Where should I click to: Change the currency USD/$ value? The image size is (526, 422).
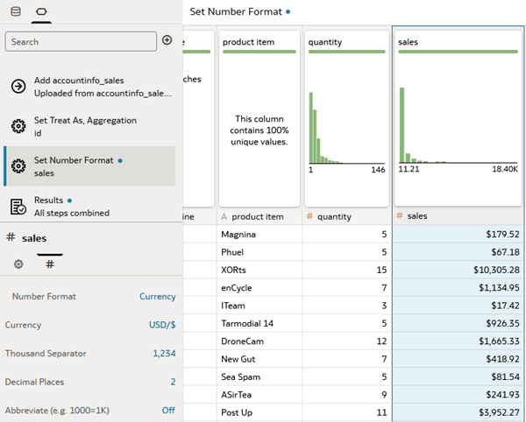[162, 325]
